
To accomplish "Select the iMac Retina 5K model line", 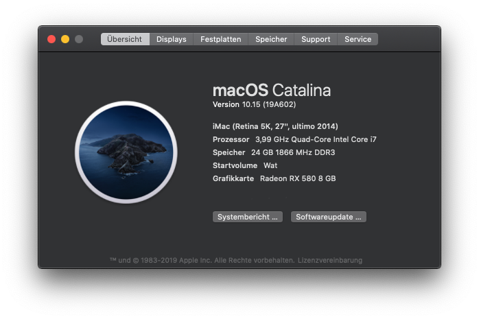I will [275, 126].
